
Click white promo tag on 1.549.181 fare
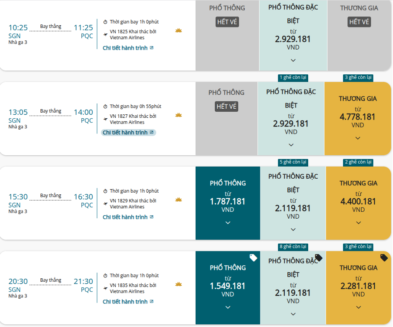click(253, 257)
